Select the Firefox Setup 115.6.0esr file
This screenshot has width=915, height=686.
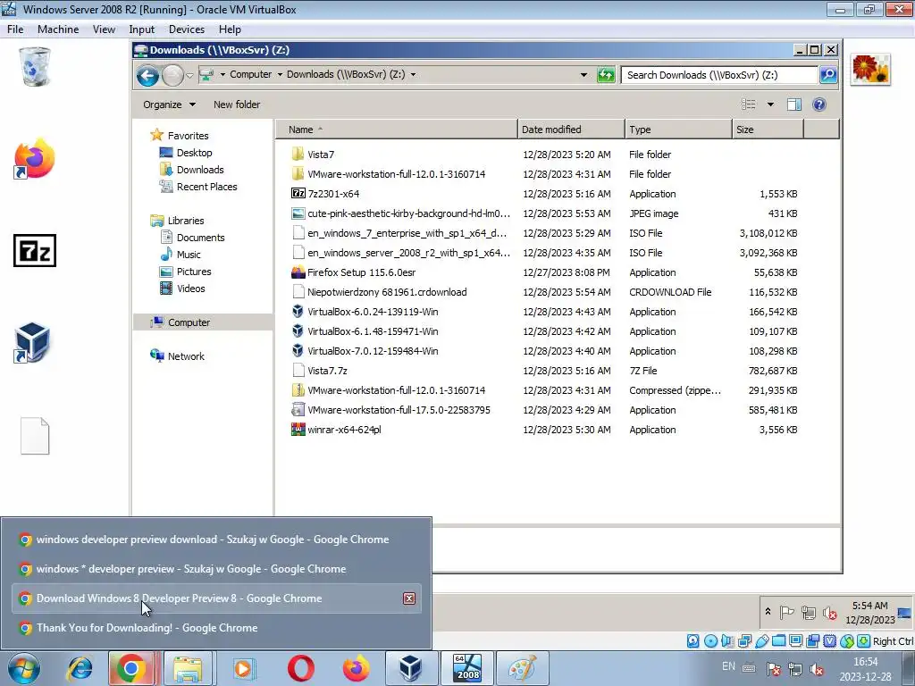point(361,272)
